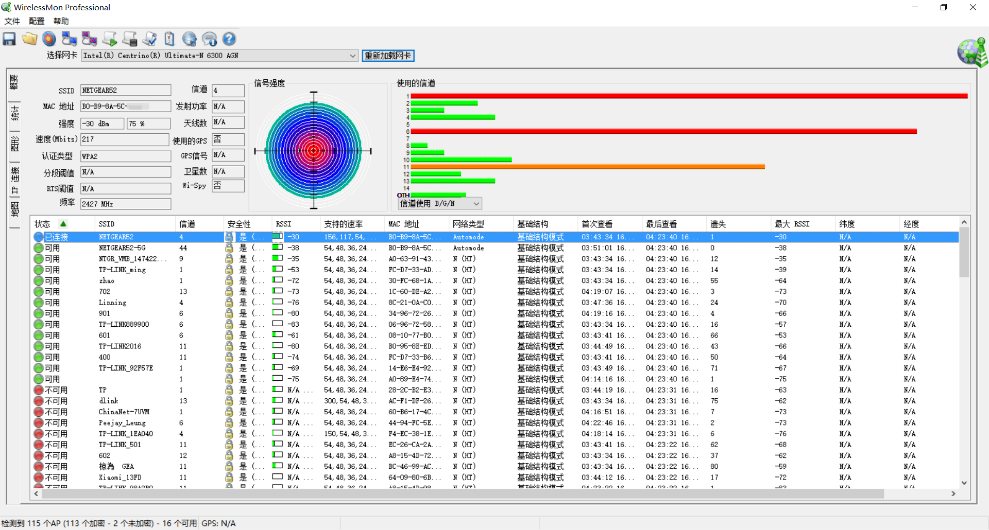Image resolution: width=989 pixels, height=530 pixels.
Task: Click the horizontal scrollbar under the network list
Action: (458, 493)
